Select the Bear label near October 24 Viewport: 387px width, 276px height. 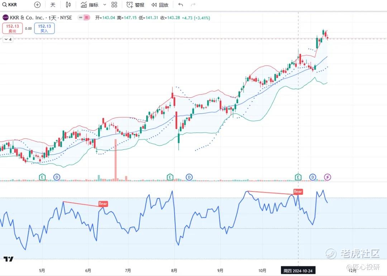[298, 192]
